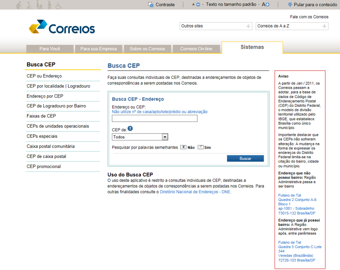Open CEP promocional
This screenshot has height=270, width=340.
(x=44, y=166)
